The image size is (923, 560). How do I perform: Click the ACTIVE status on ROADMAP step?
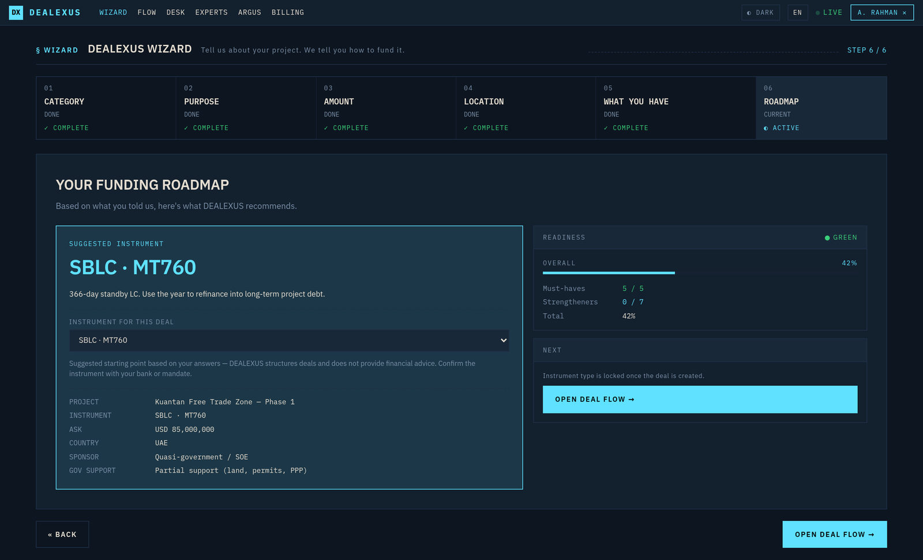point(782,128)
